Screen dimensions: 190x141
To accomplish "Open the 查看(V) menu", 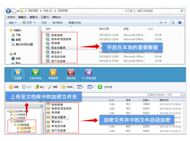I will [34, 17].
